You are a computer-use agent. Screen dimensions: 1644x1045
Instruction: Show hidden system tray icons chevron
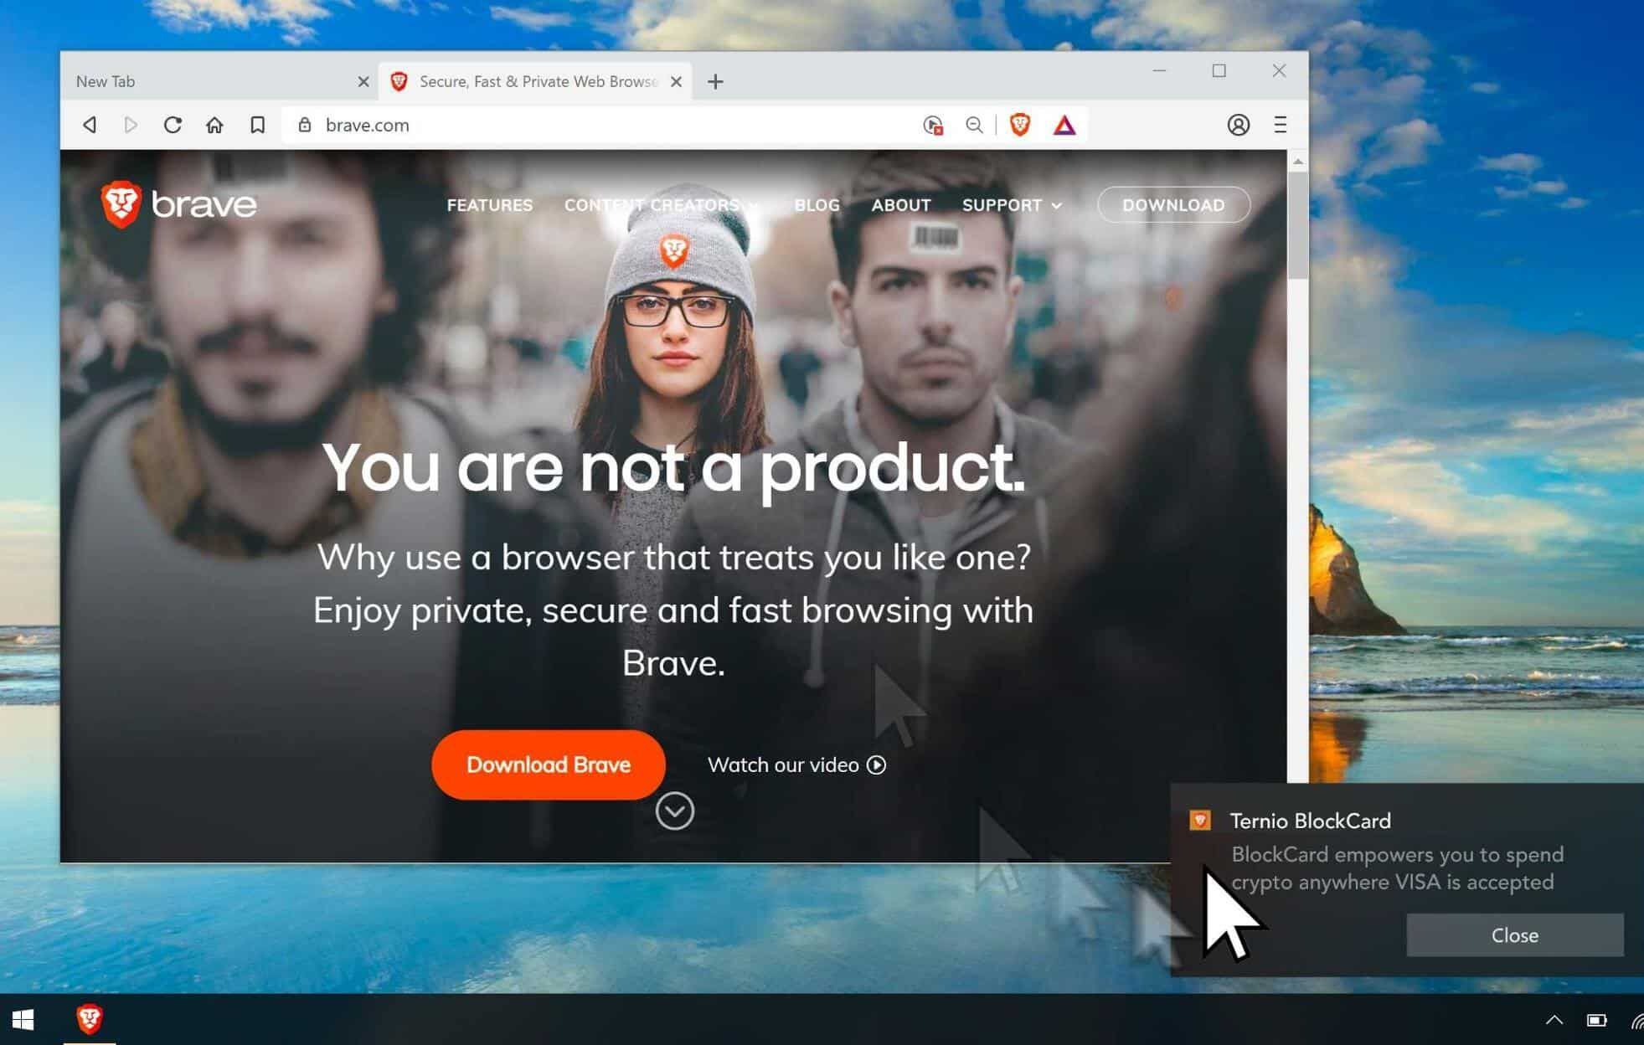point(1554,1019)
